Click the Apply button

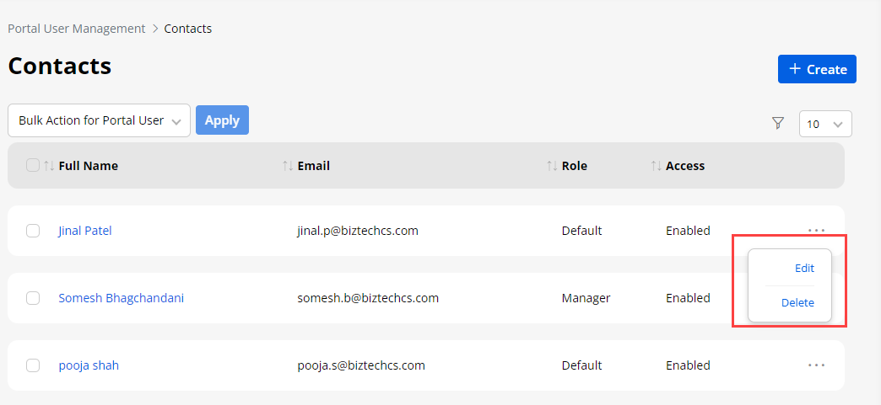pos(222,120)
